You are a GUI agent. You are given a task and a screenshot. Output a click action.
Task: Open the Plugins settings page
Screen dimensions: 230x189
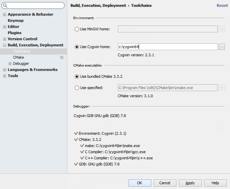15,33
